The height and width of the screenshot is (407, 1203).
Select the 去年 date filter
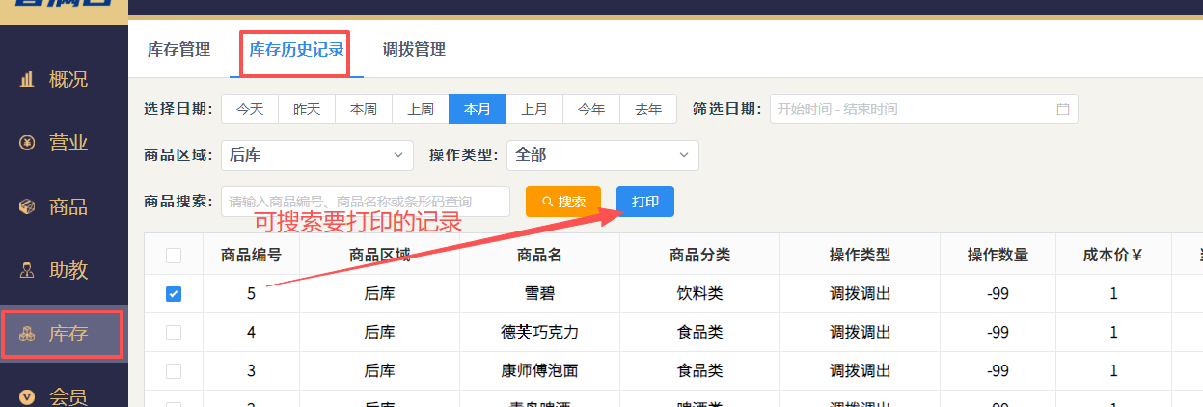648,109
